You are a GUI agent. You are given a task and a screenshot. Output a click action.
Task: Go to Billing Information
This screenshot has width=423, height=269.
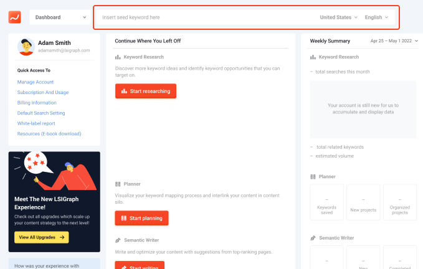(x=37, y=103)
